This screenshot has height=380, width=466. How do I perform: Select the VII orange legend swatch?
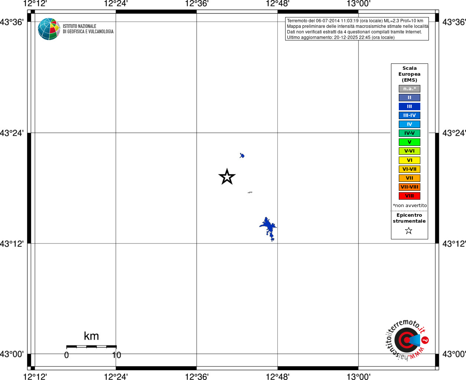click(410, 178)
